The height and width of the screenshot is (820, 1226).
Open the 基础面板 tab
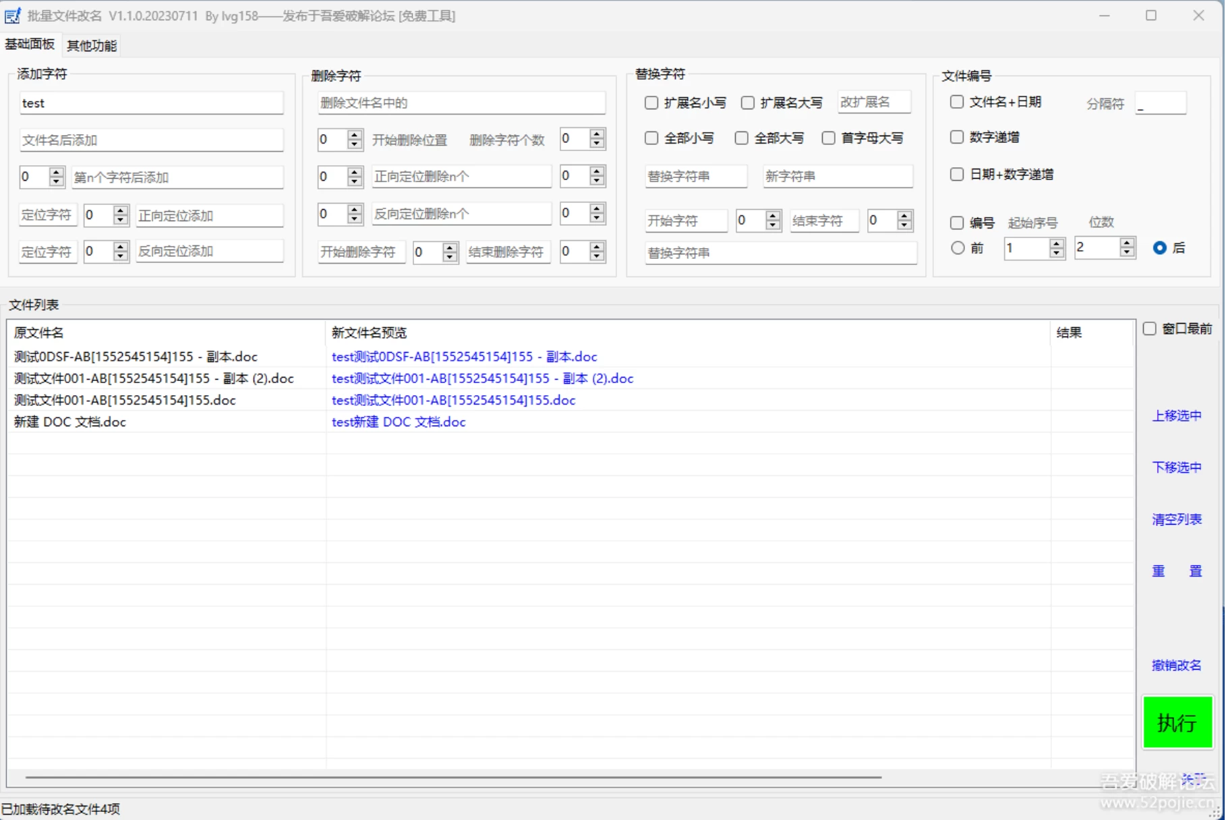tap(30, 45)
